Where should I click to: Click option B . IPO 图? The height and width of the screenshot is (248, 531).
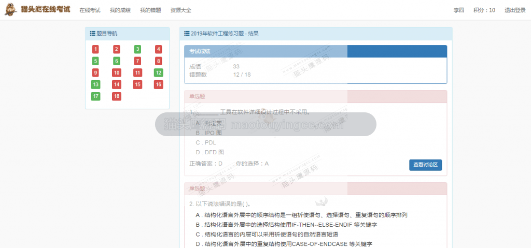tap(208, 133)
